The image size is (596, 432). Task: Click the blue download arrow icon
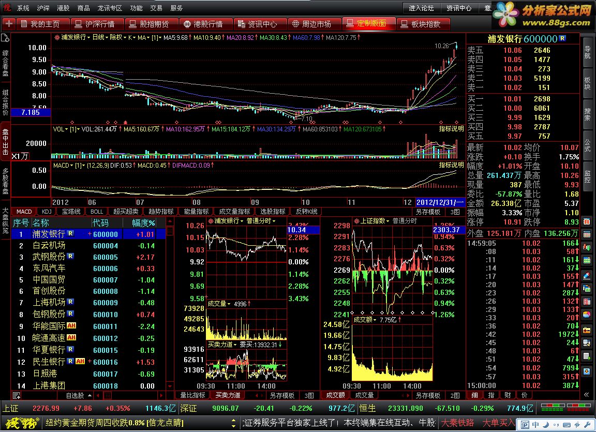pyautogui.click(x=587, y=371)
